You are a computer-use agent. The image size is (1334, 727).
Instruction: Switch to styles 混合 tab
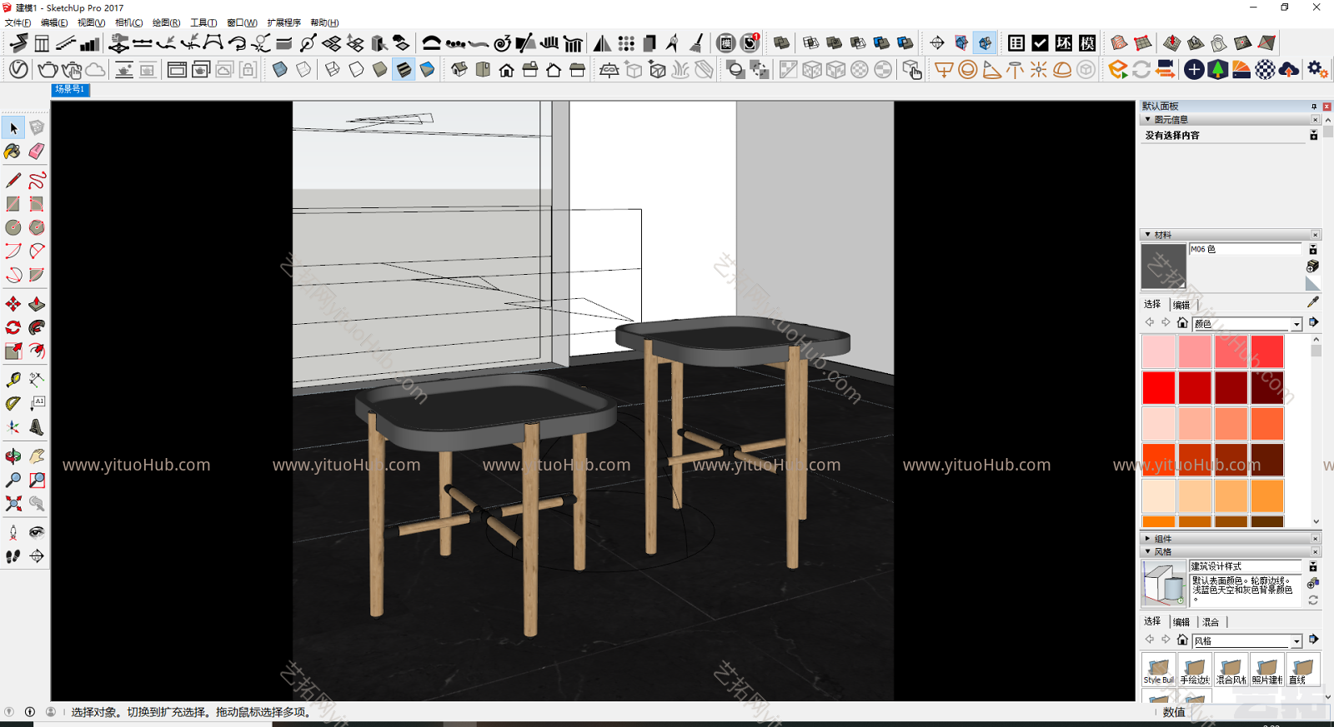coord(1211,622)
